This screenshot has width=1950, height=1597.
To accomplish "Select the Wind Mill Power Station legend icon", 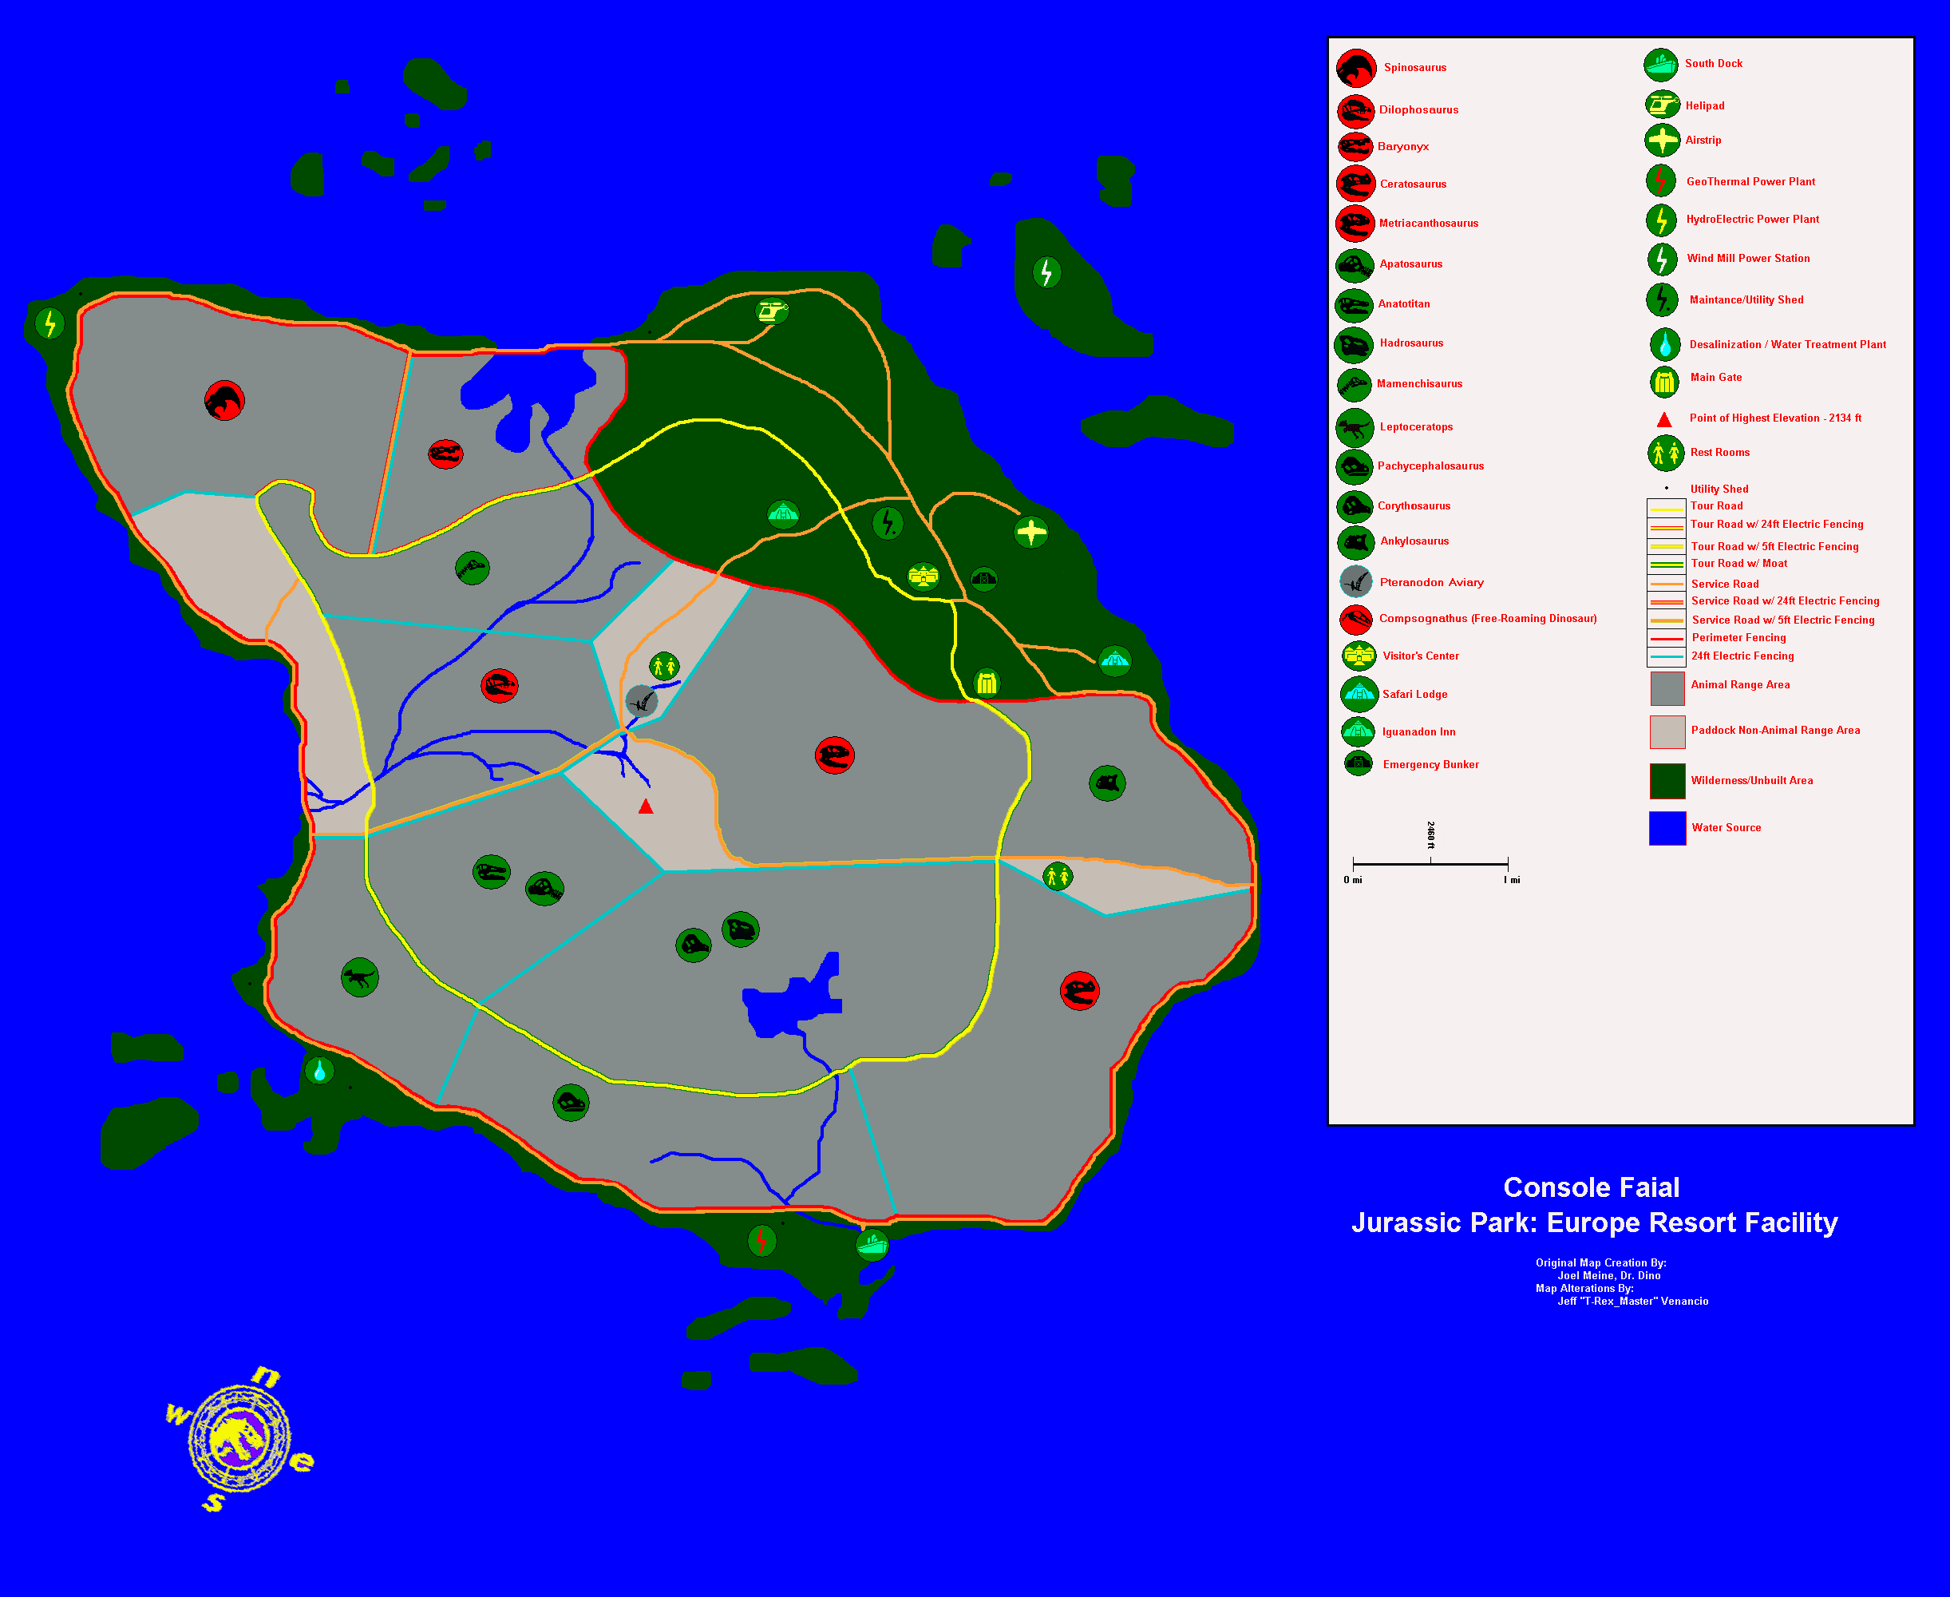I will pyautogui.click(x=1662, y=260).
